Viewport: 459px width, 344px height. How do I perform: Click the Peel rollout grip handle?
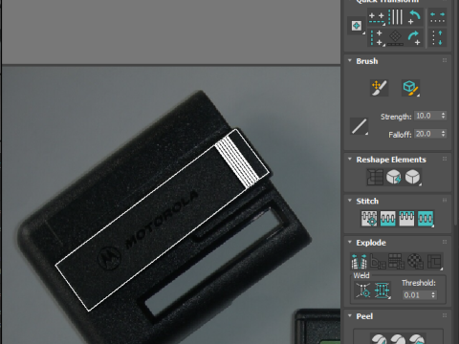pos(445,315)
